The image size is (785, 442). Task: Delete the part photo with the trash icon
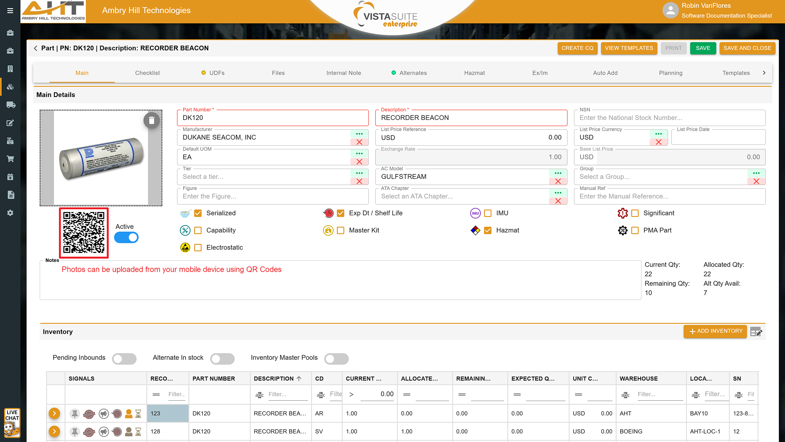coord(152,120)
